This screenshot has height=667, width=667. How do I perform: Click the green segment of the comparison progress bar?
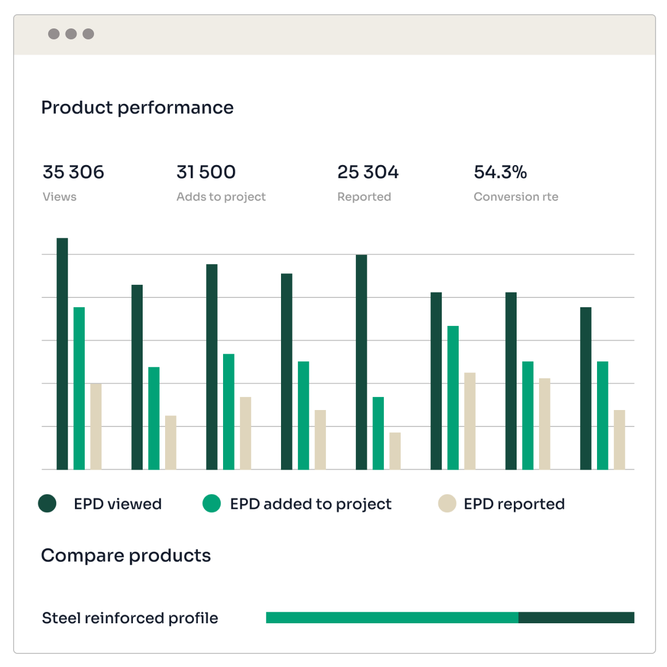pyautogui.click(x=391, y=617)
